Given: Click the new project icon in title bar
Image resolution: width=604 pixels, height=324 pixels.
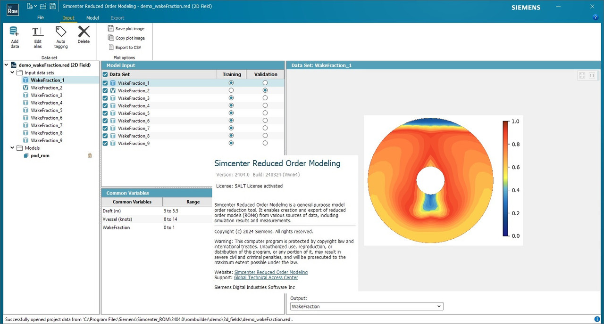Looking at the screenshot, I should [x=30, y=6].
